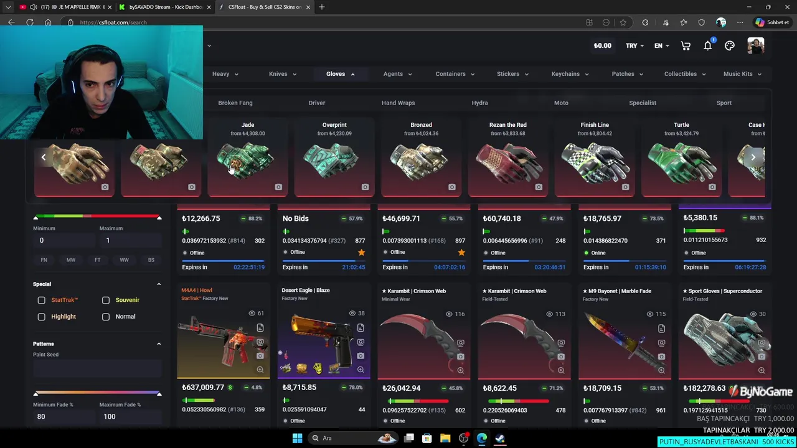Toggle the Highlight checkbox
This screenshot has height=448, width=797.
tap(41, 317)
